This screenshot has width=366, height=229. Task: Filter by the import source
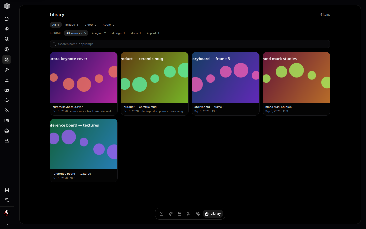[153, 33]
